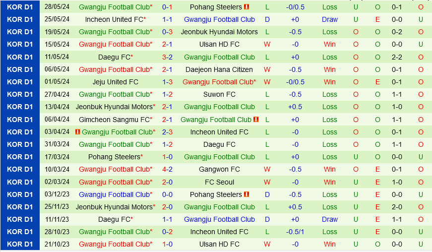Open the 3-2 score of Daegu FC match
432x252 pixels.
(167, 57)
